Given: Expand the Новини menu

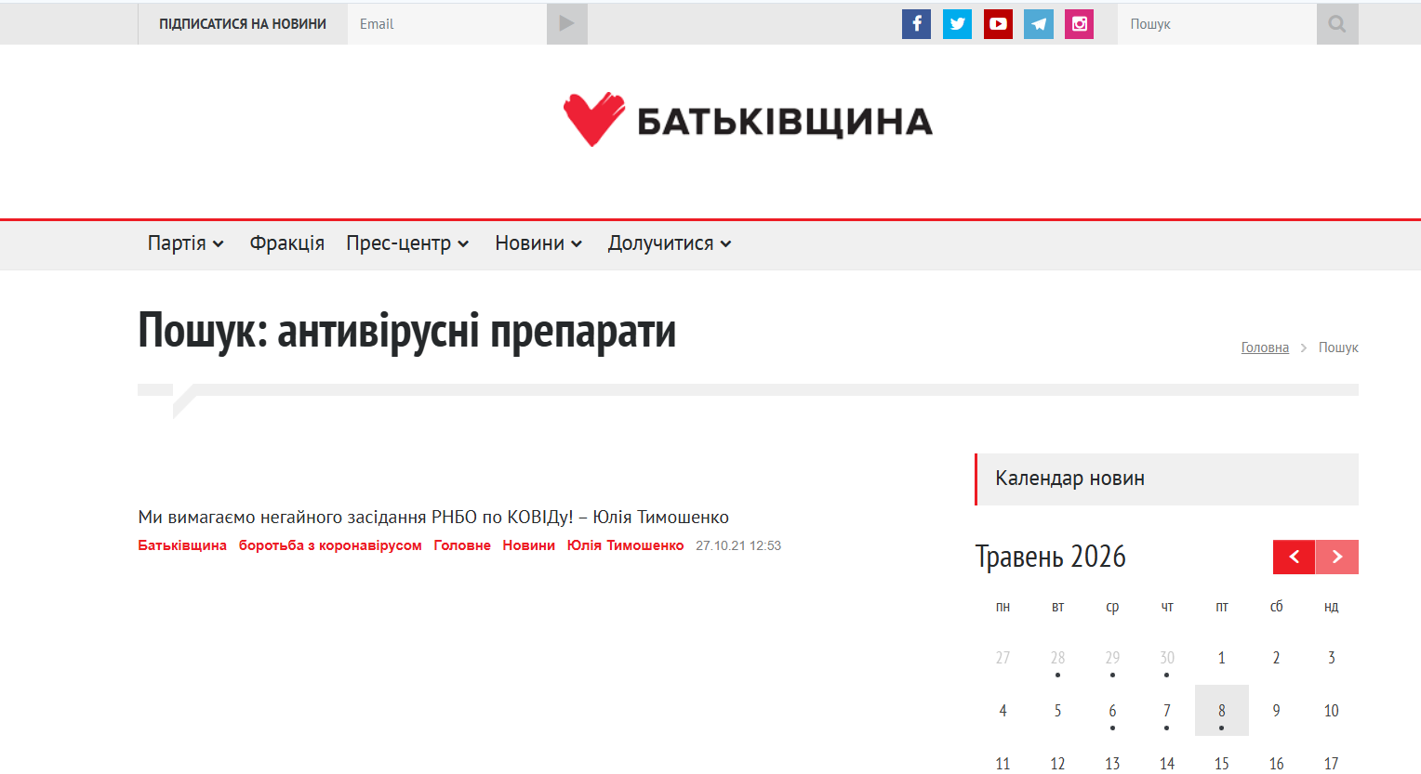Looking at the screenshot, I should click(x=538, y=243).
